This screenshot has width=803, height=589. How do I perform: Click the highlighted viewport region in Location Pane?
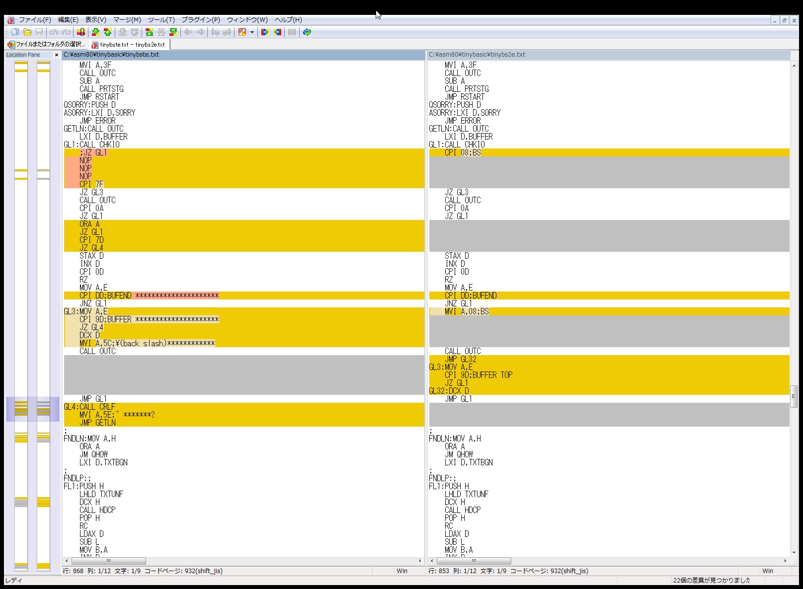pos(32,409)
